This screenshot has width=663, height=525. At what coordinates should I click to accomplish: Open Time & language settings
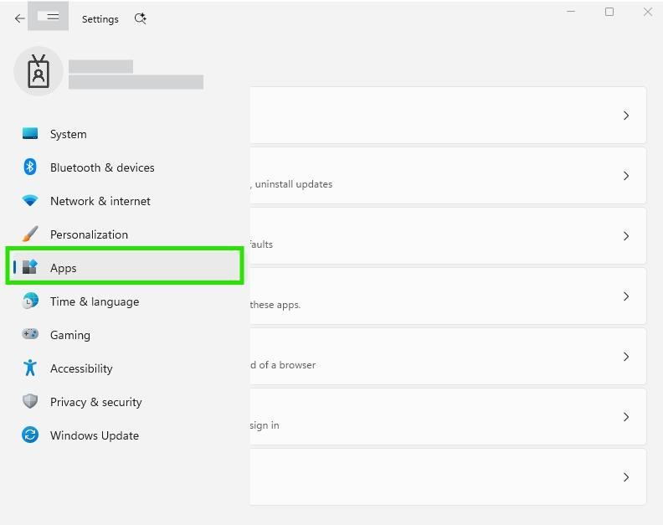[x=124, y=301]
